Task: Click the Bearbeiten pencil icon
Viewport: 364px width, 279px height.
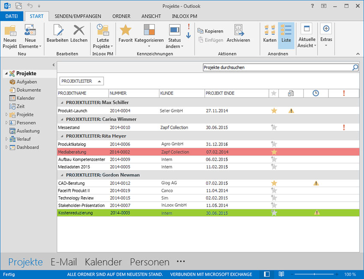Action: [57, 30]
